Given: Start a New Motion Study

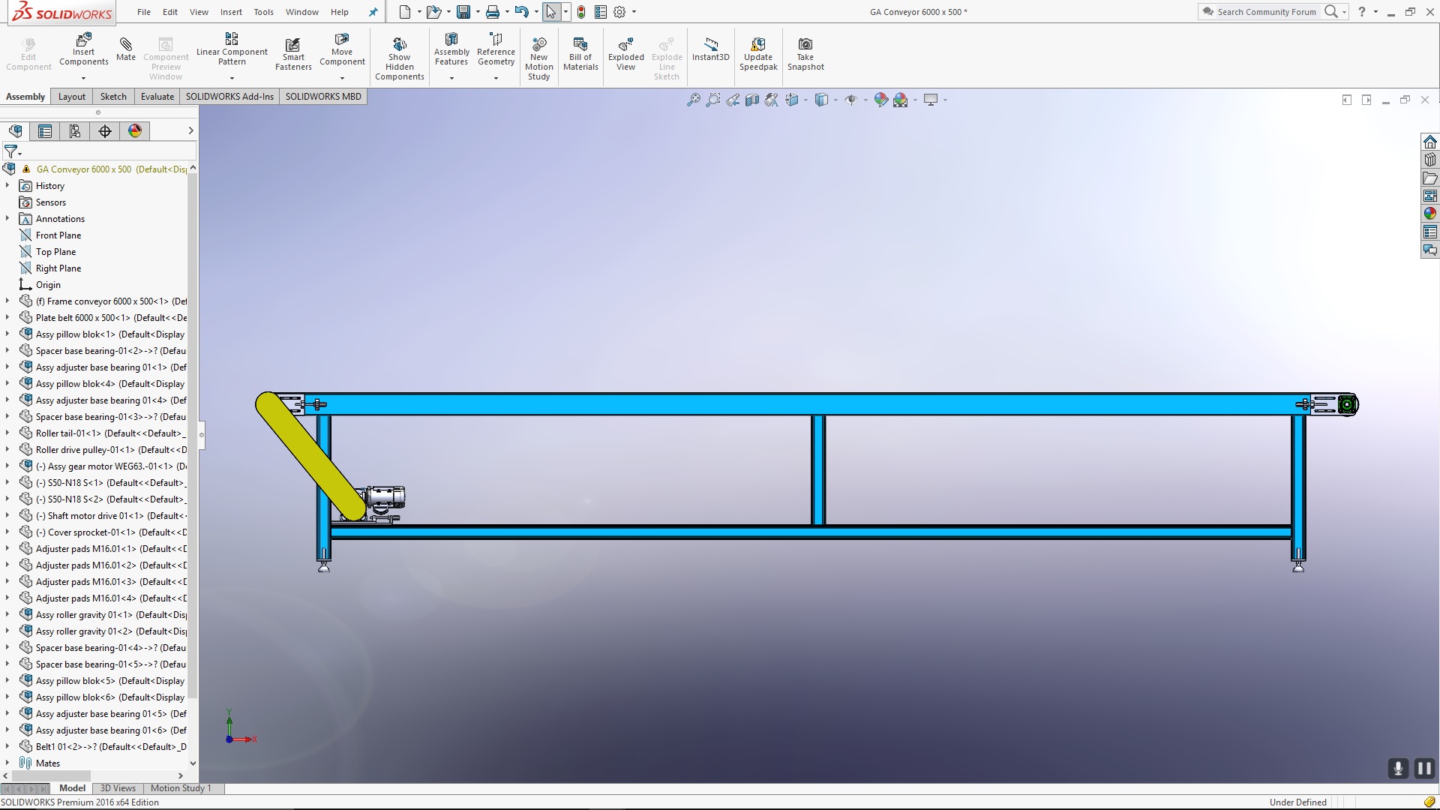Looking at the screenshot, I should (x=538, y=58).
